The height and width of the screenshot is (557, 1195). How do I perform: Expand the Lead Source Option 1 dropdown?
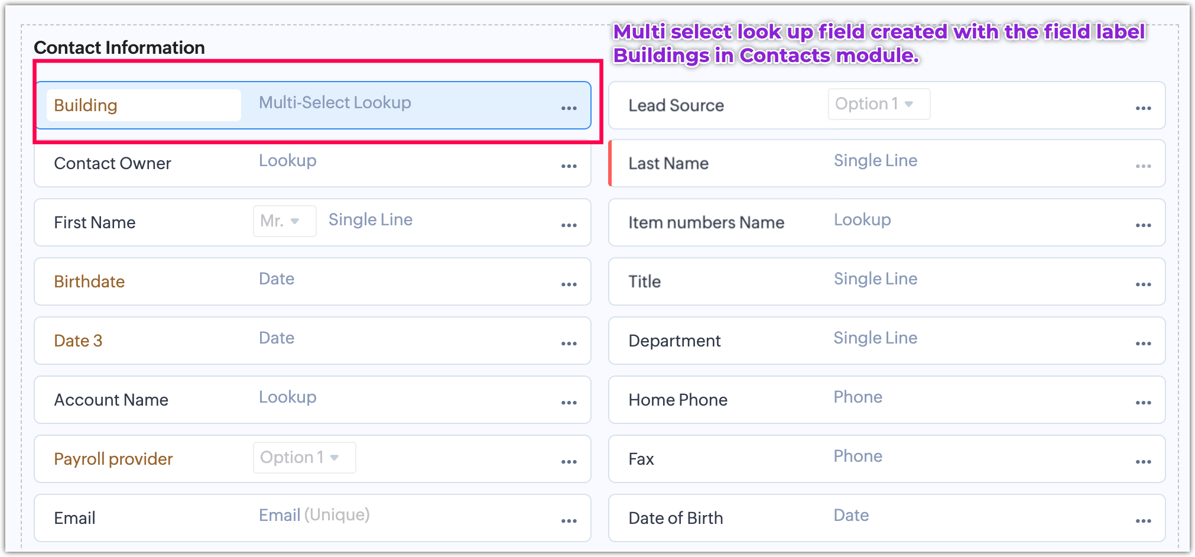pos(878,104)
